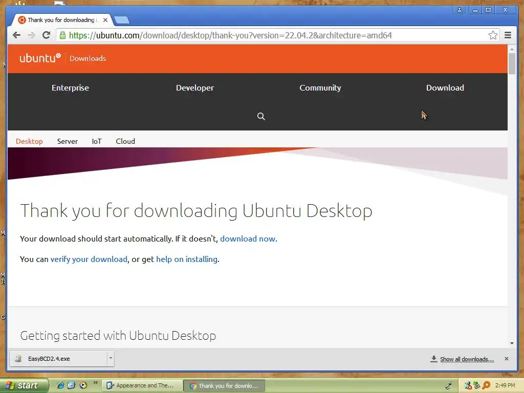This screenshot has width=524, height=393.
Task: Select the Desktop sub-navigation tab
Action: pos(29,141)
